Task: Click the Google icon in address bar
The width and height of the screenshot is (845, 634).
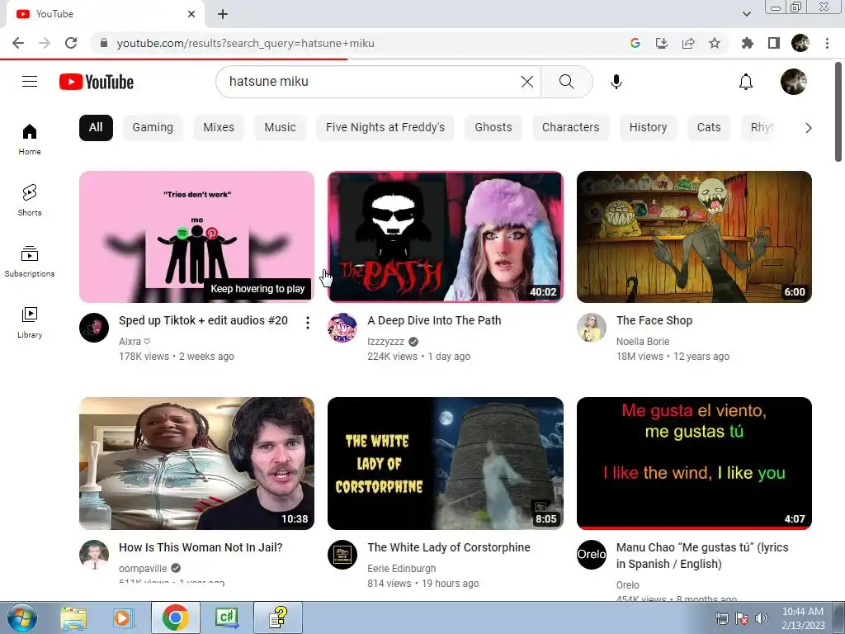Action: [x=635, y=43]
